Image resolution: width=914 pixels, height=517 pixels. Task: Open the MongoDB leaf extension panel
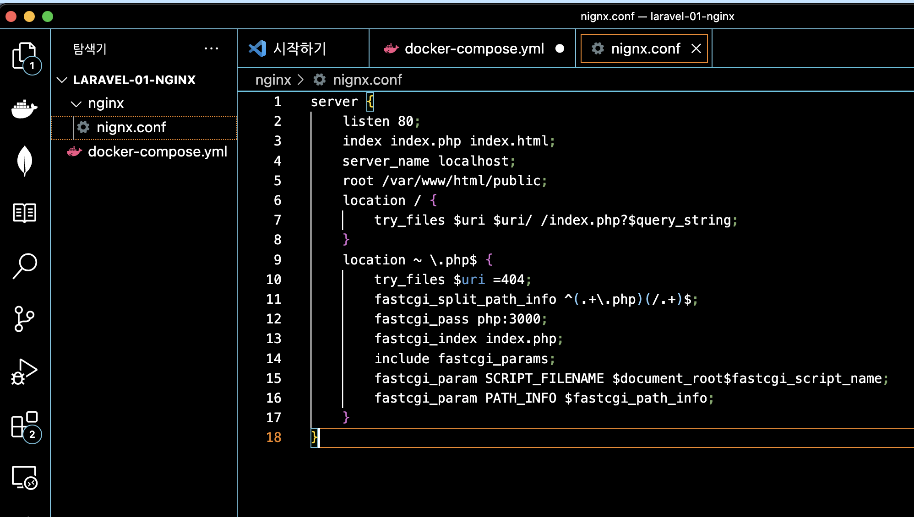[x=25, y=161]
